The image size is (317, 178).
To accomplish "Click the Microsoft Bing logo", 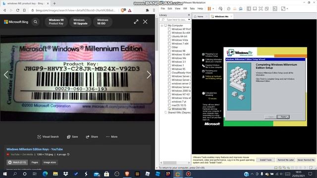I will coord(16,22).
